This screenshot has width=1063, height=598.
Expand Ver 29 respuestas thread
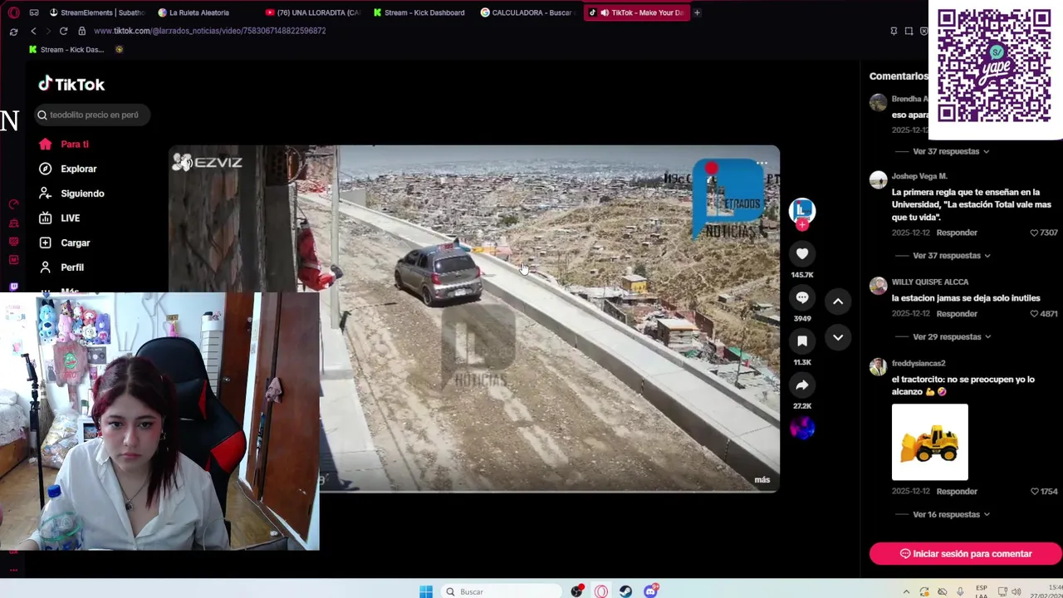[x=953, y=337]
